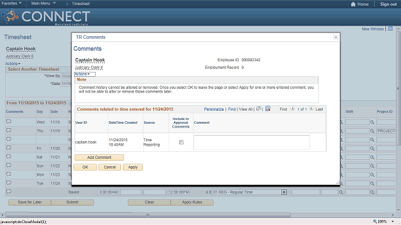Click inside the Comment text box
The width and height of the screenshot is (401, 225).
252,142
